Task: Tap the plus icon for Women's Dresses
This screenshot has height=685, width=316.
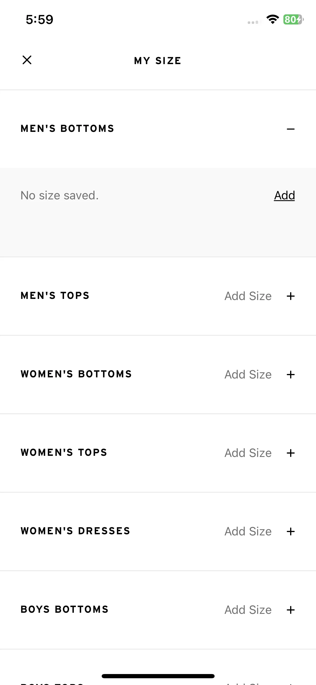Action: [x=291, y=531]
